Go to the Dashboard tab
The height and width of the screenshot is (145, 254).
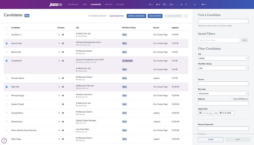(73, 5)
